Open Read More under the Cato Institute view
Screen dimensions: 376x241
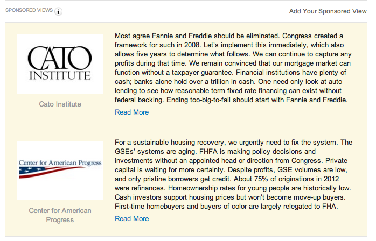point(131,112)
